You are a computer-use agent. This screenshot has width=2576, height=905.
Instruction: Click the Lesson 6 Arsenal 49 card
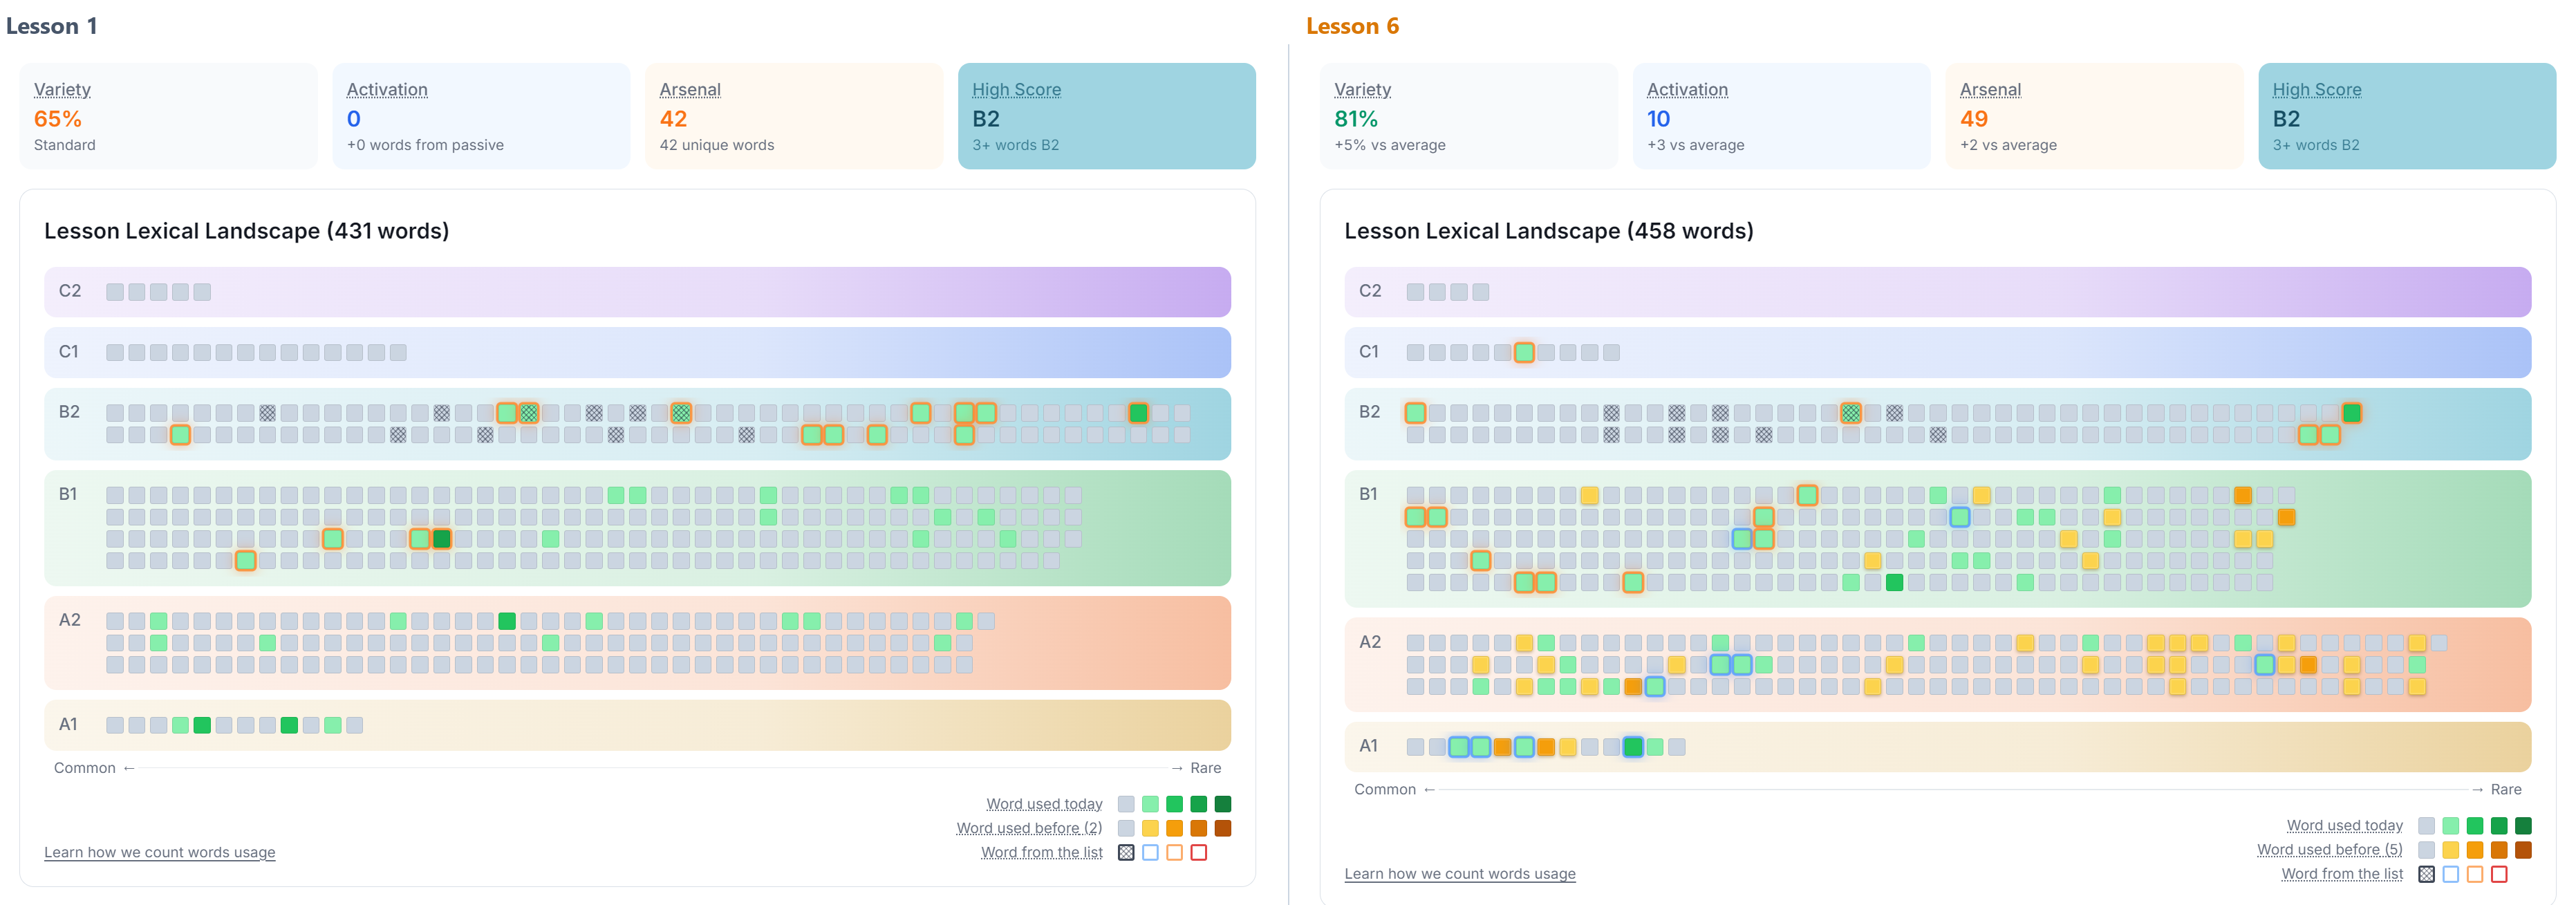coord(2095,116)
